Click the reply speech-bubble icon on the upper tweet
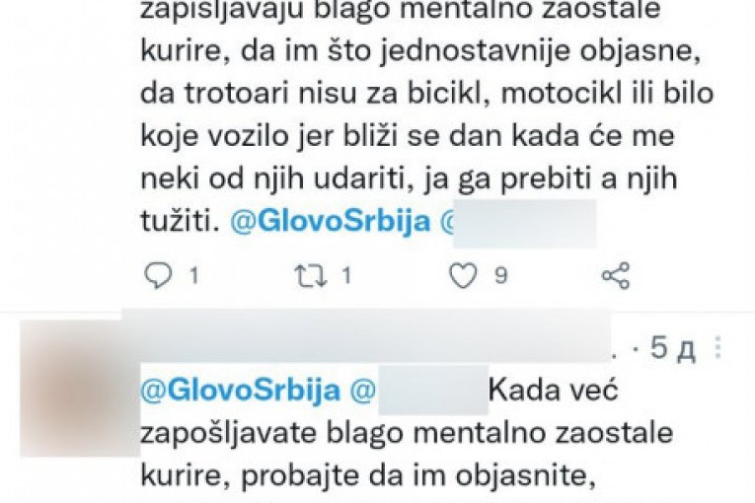This screenshot has width=755, height=503. pyautogui.click(x=159, y=276)
